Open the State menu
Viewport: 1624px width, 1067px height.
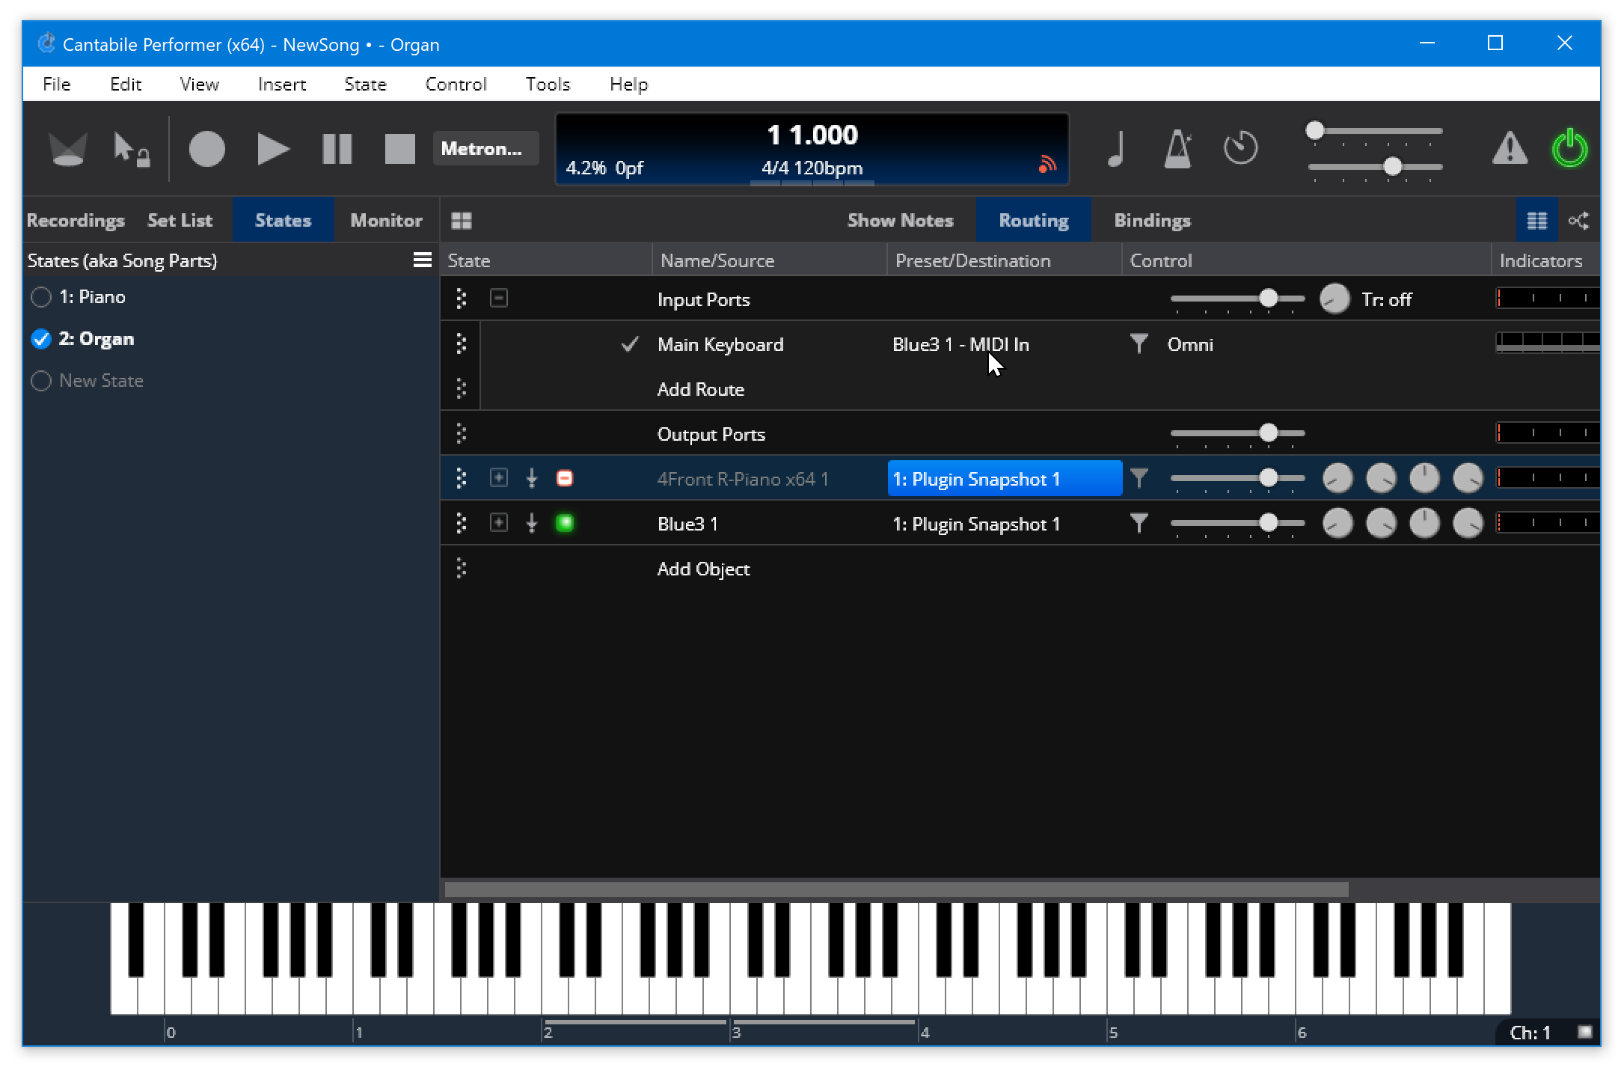(365, 85)
